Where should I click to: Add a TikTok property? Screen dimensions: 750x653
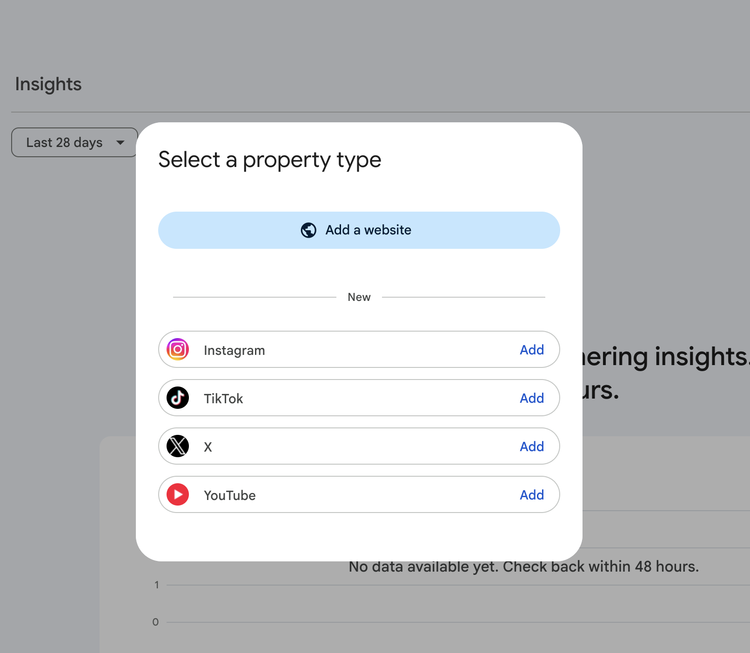point(532,398)
